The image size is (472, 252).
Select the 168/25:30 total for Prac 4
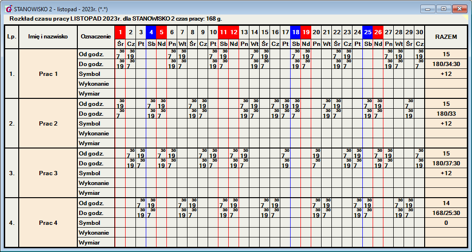[446, 213]
